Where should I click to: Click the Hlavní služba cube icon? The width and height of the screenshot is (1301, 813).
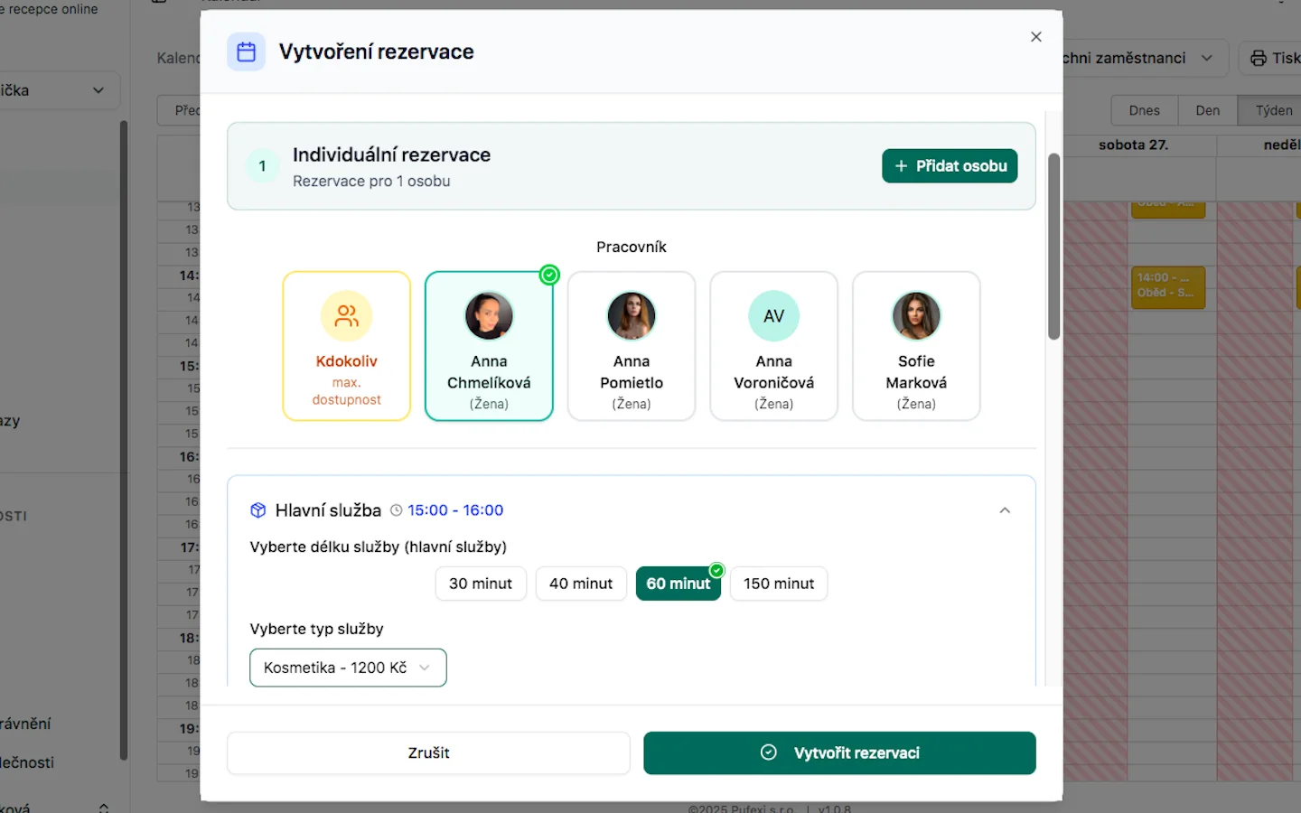click(x=258, y=510)
